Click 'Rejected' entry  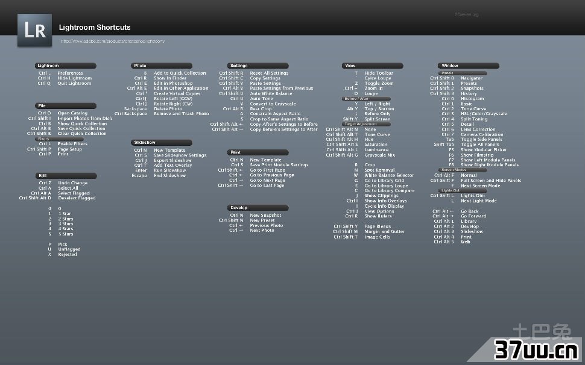tap(68, 254)
